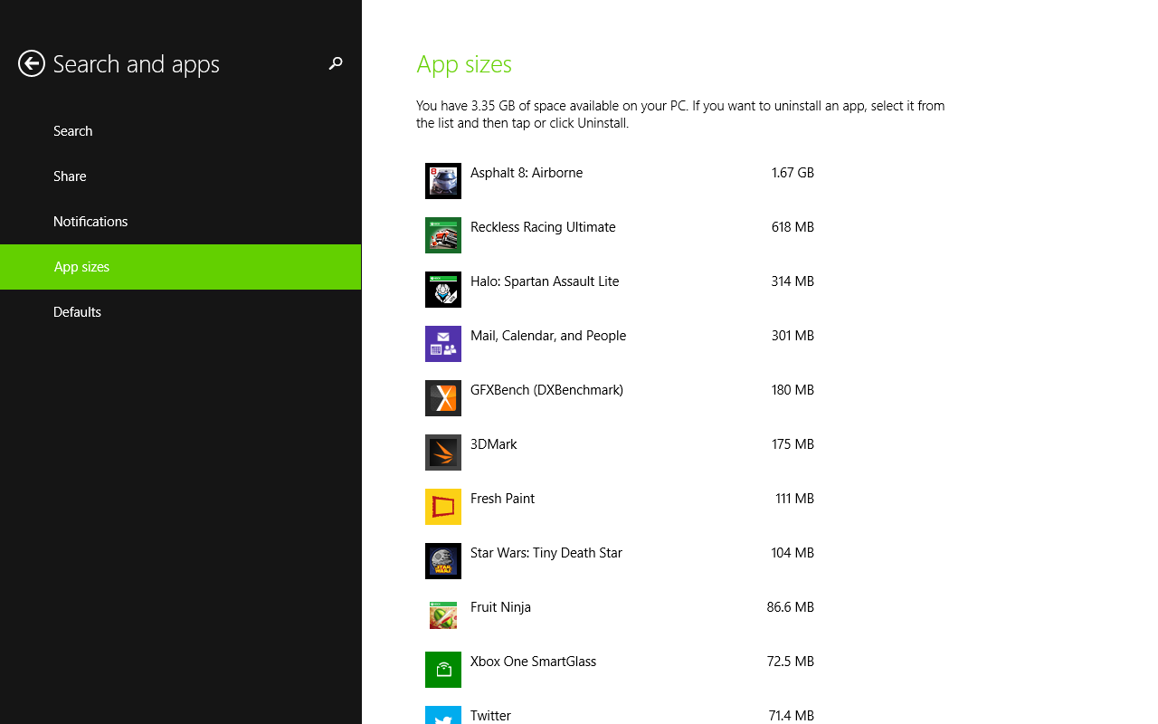This screenshot has height=724, width=1158.
Task: Click the Twitter app name
Action: [490, 716]
